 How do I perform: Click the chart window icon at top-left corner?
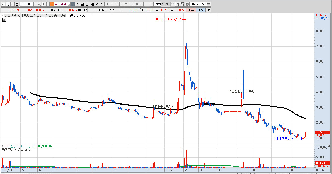point(3,4)
